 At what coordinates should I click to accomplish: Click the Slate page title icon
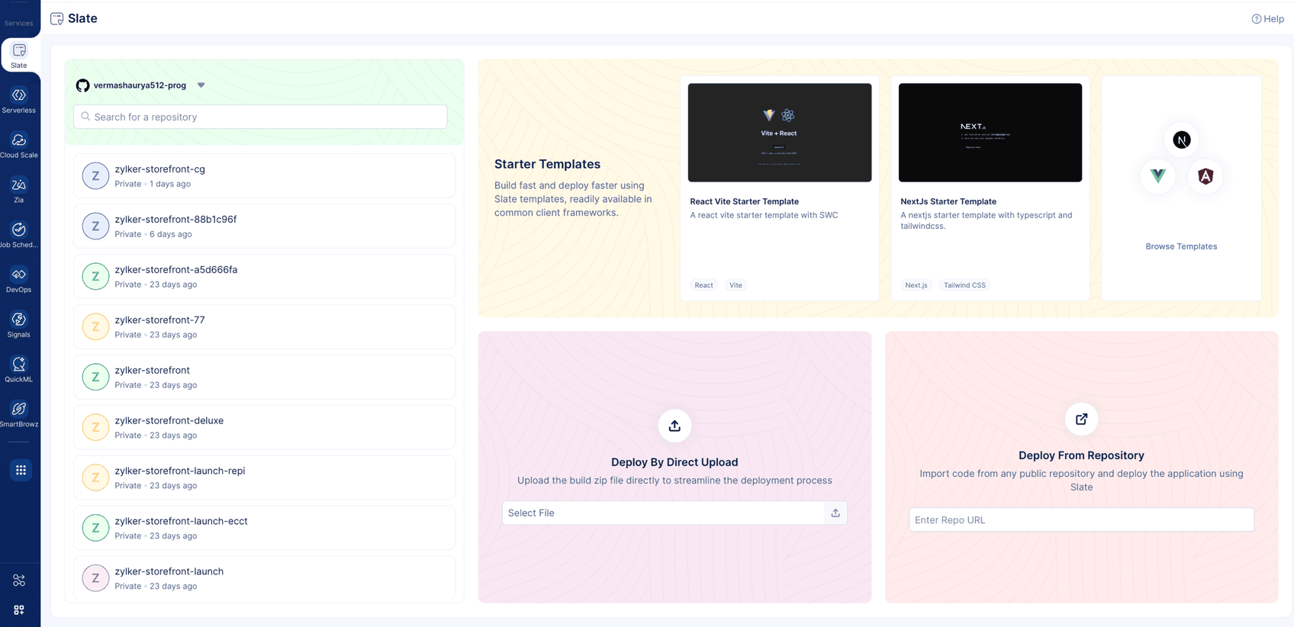click(57, 19)
